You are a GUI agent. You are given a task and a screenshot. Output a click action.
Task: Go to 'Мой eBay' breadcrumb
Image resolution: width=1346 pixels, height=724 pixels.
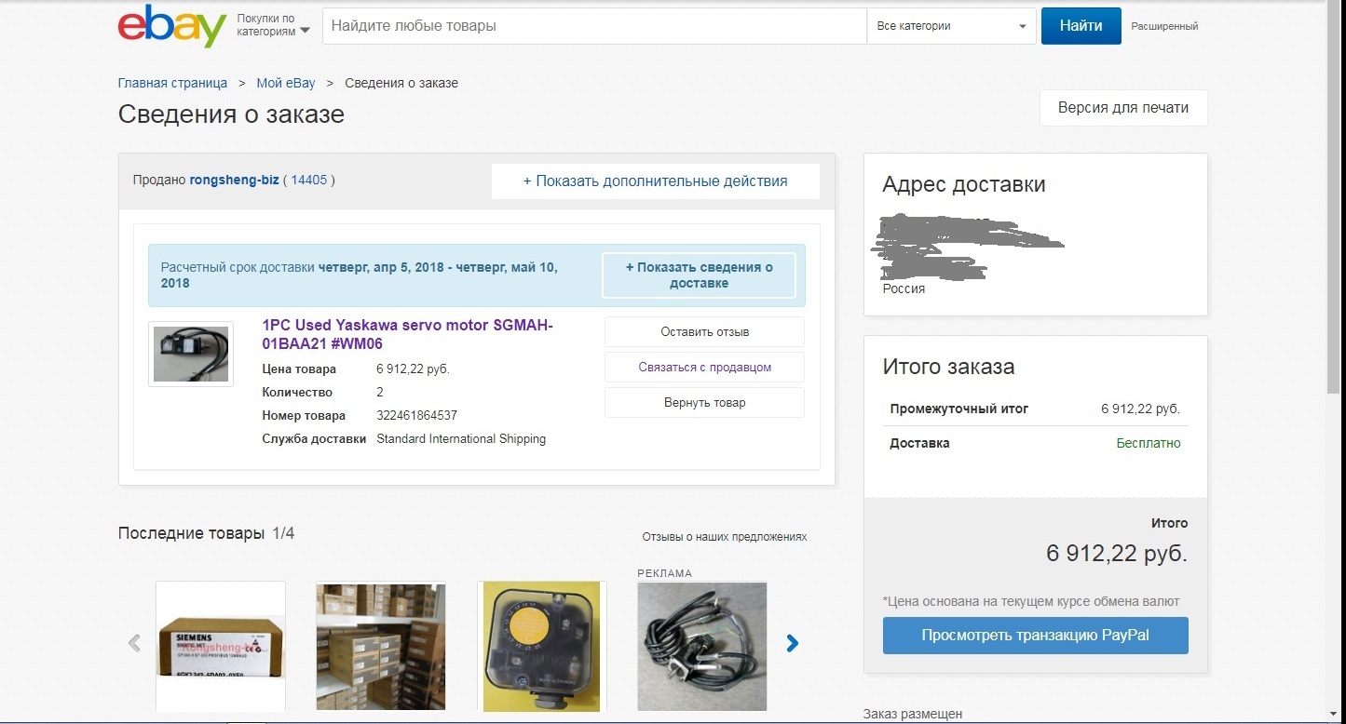[x=286, y=83]
